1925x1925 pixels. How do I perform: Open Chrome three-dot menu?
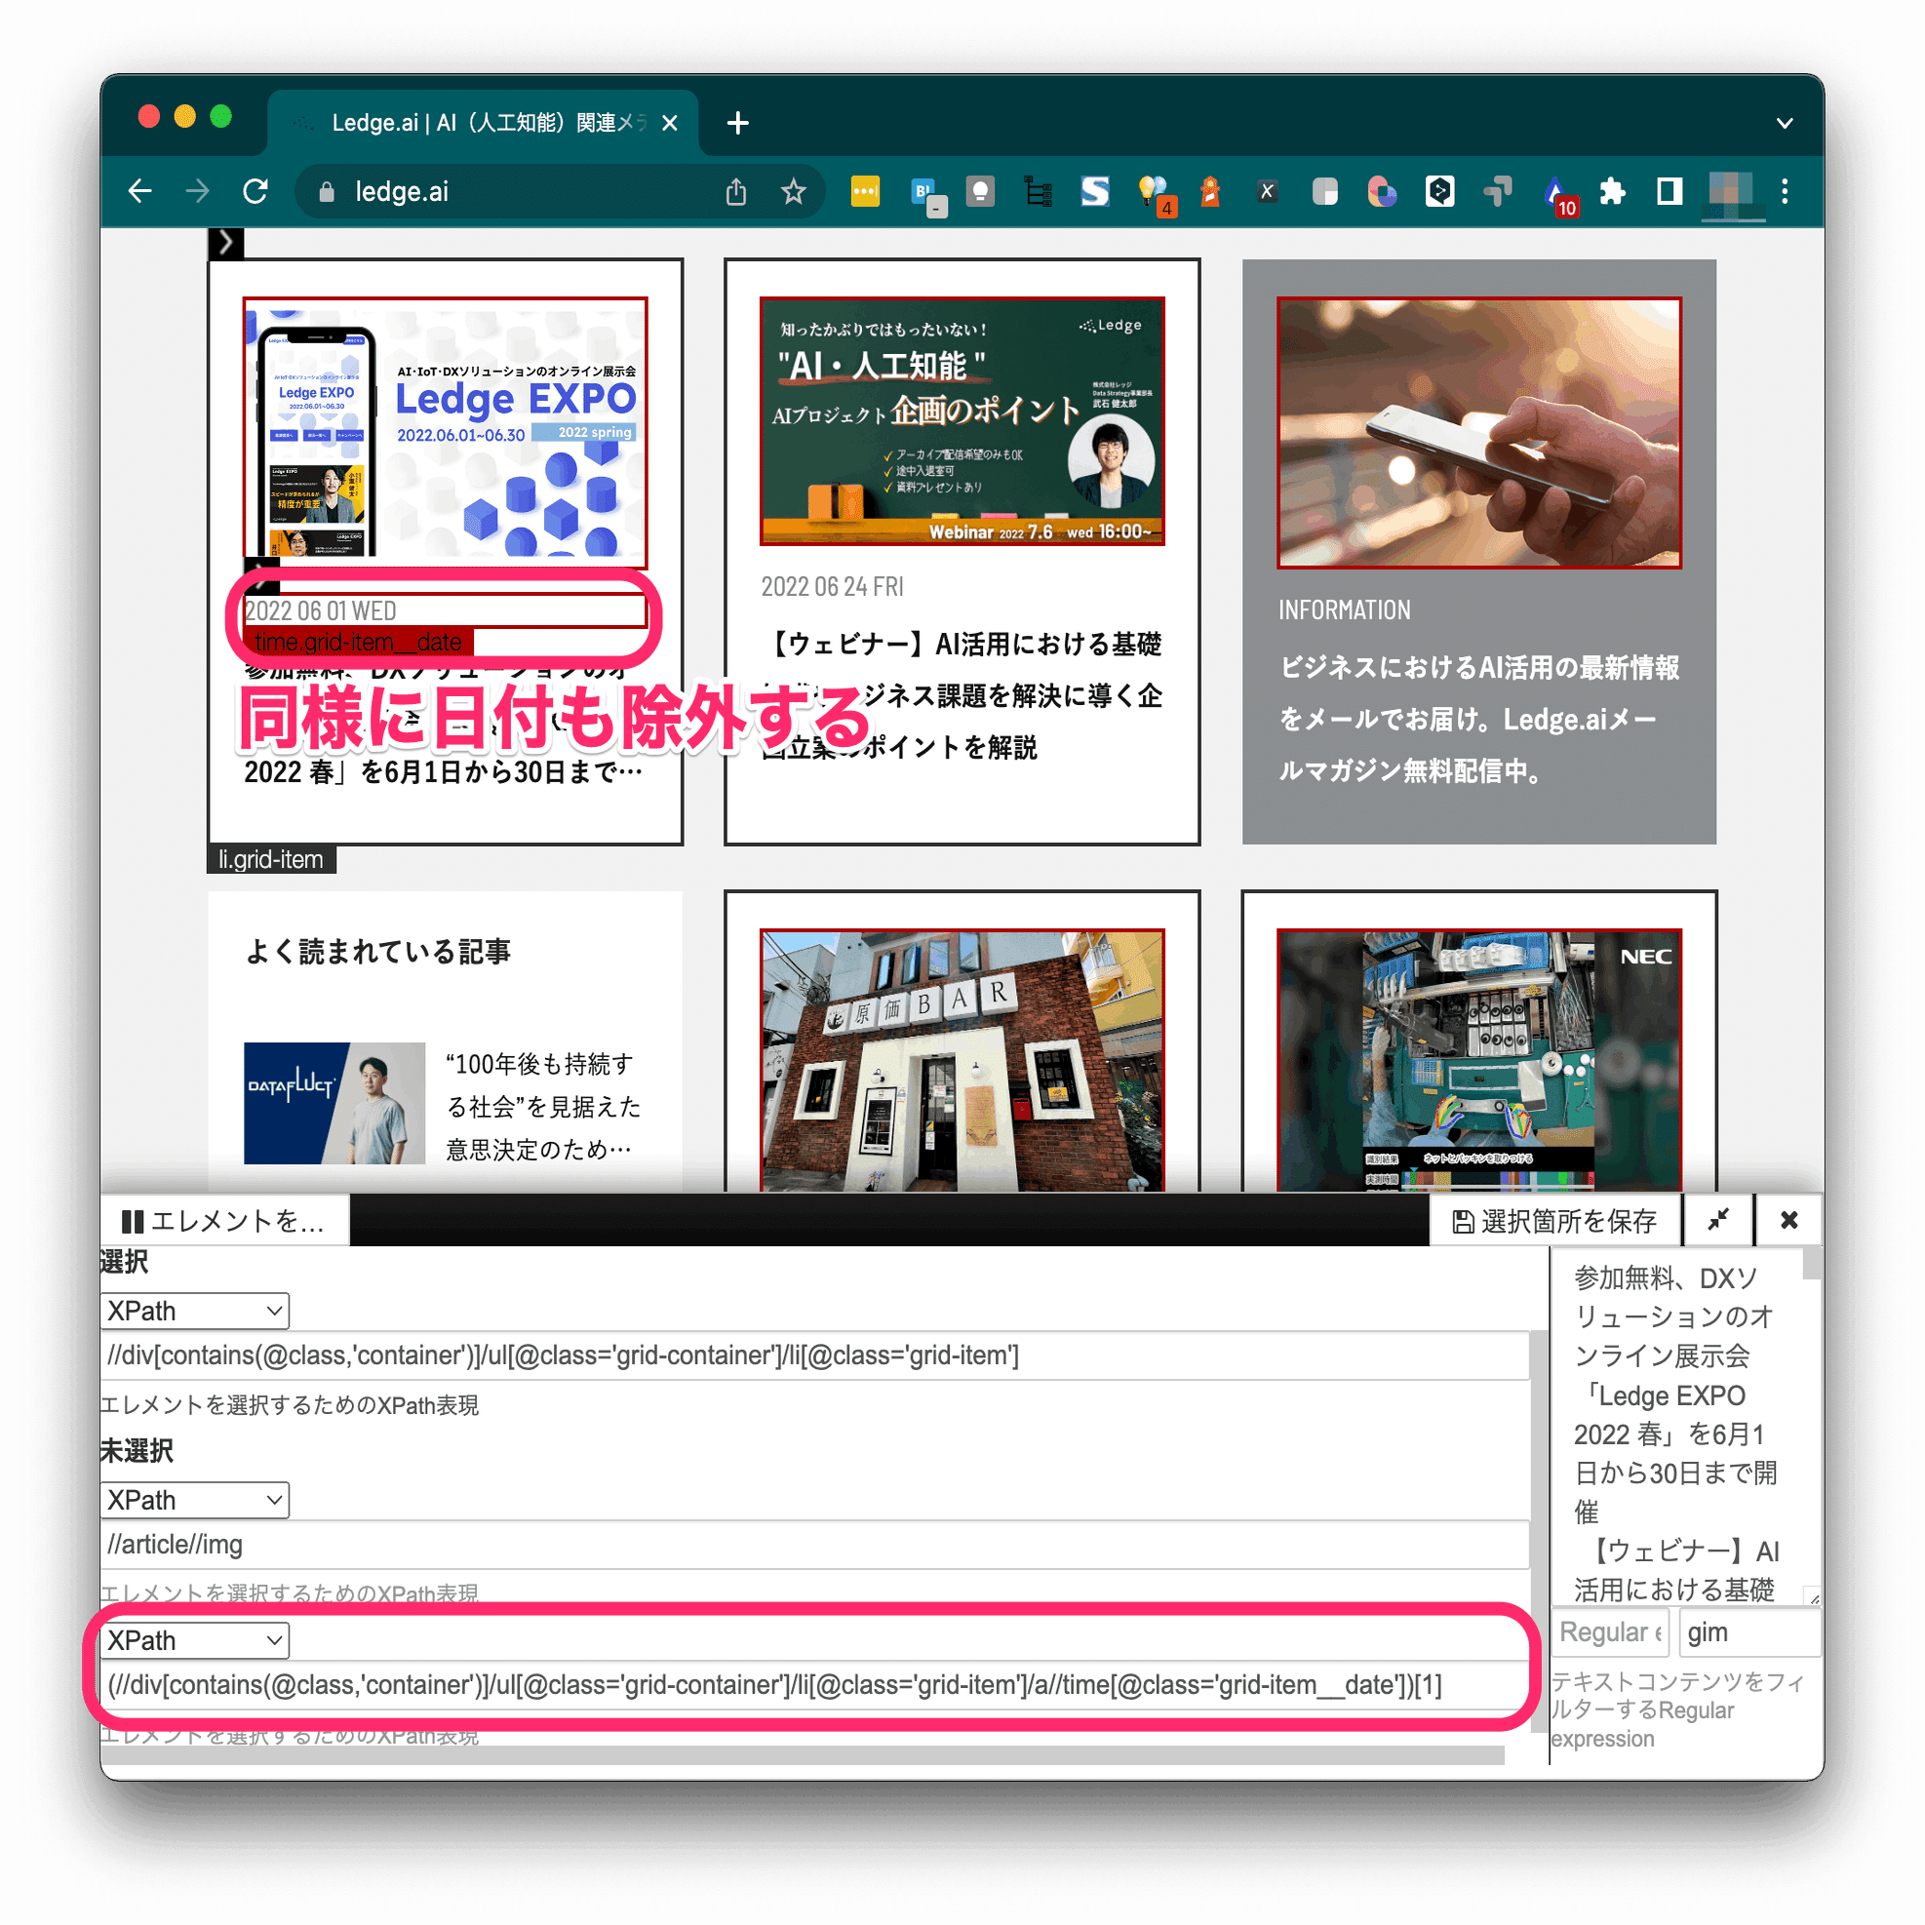pyautogui.click(x=1785, y=191)
